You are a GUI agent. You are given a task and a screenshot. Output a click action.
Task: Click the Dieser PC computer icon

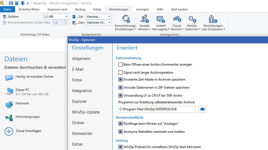pyautogui.click(x=9, y=91)
